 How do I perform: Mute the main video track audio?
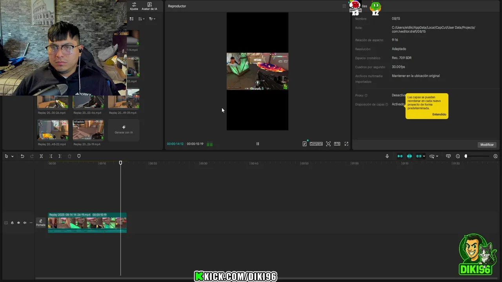click(x=25, y=223)
